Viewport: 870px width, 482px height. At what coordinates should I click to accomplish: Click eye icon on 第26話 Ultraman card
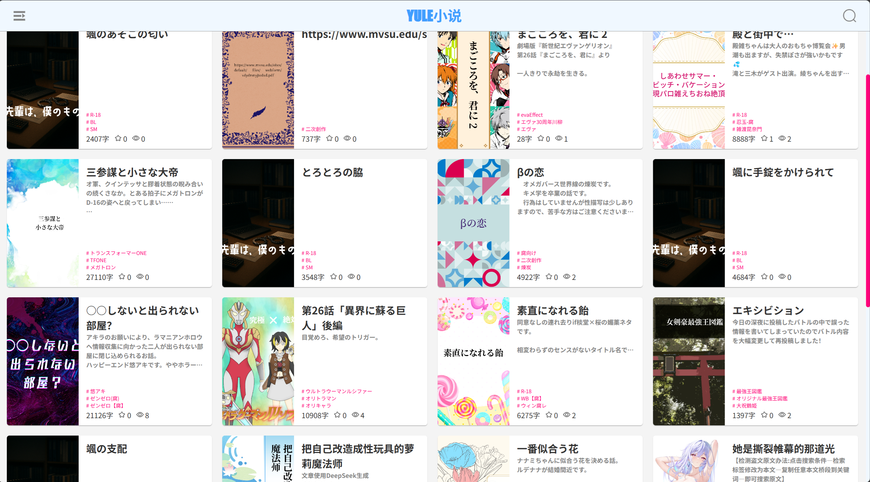click(x=356, y=415)
